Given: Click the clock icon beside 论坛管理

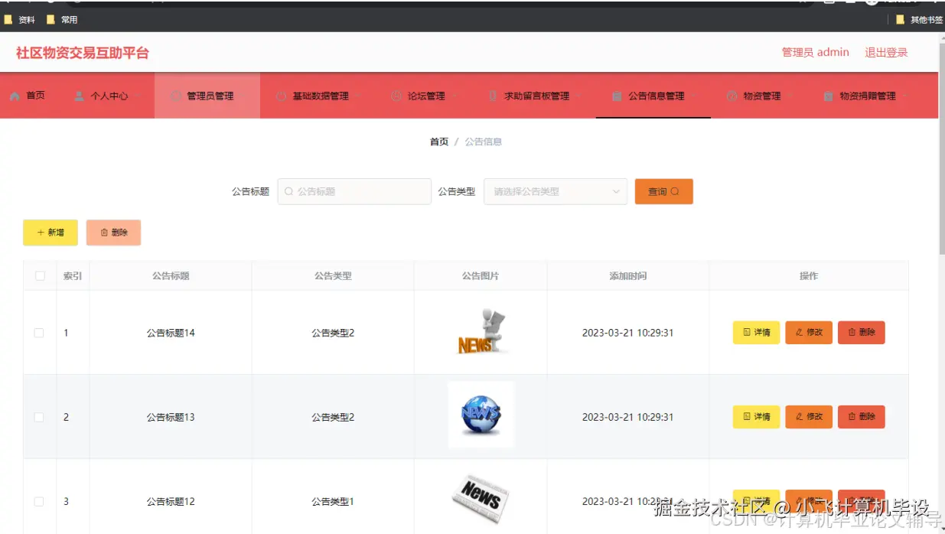Looking at the screenshot, I should 396,96.
